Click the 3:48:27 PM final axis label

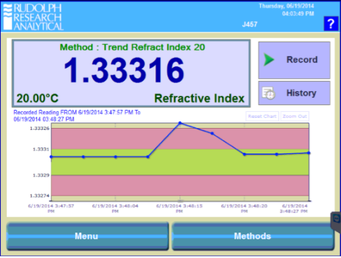pyautogui.click(x=294, y=208)
